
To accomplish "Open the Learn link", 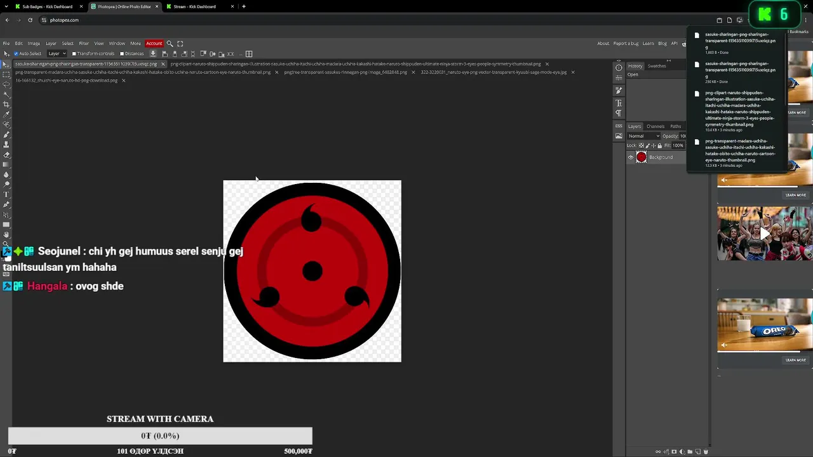I will coord(648,43).
